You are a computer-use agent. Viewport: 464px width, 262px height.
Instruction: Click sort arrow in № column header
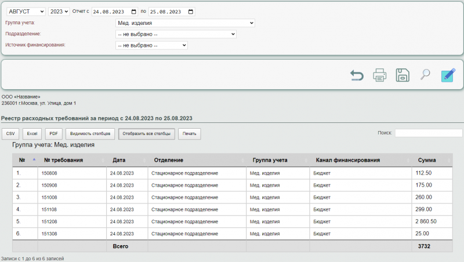coord(34,159)
